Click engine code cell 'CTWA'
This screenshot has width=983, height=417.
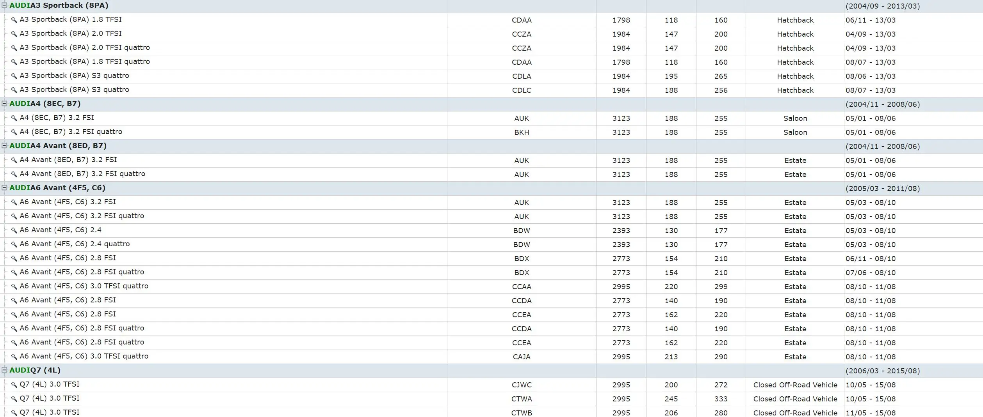point(522,399)
